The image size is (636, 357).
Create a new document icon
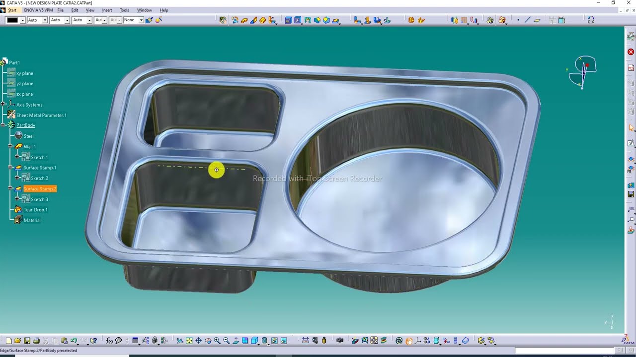point(8,341)
